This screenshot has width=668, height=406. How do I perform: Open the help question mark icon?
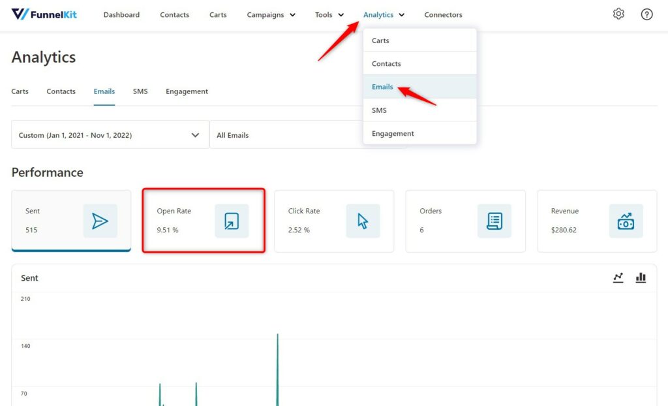point(646,14)
